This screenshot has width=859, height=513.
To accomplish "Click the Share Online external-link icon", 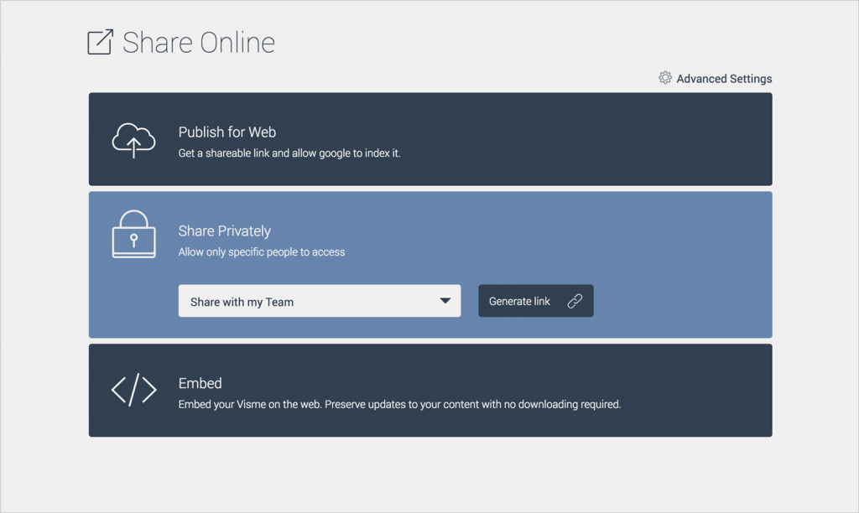I will 100,43.
